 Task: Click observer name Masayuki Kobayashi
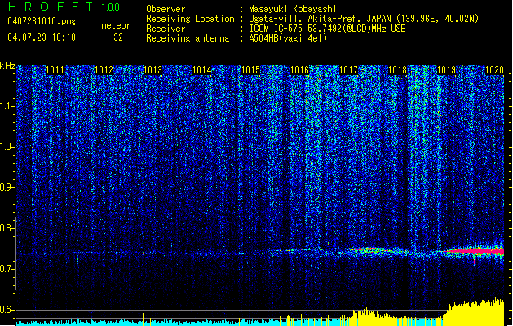(x=293, y=9)
